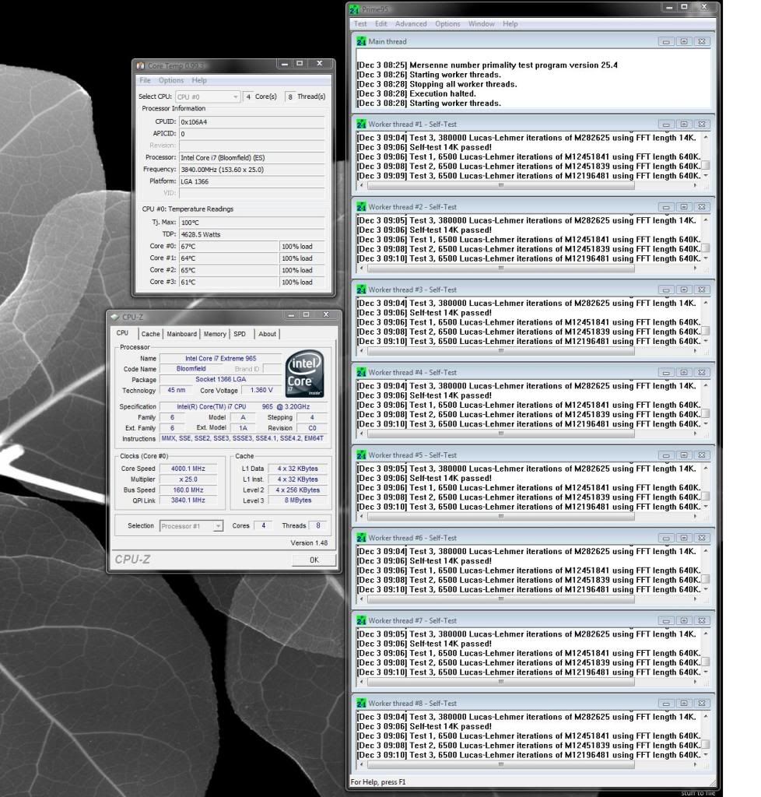Click processor name Intel Core i7 Extreme 965
Image resolution: width=761 pixels, height=797 pixels.
220,358
